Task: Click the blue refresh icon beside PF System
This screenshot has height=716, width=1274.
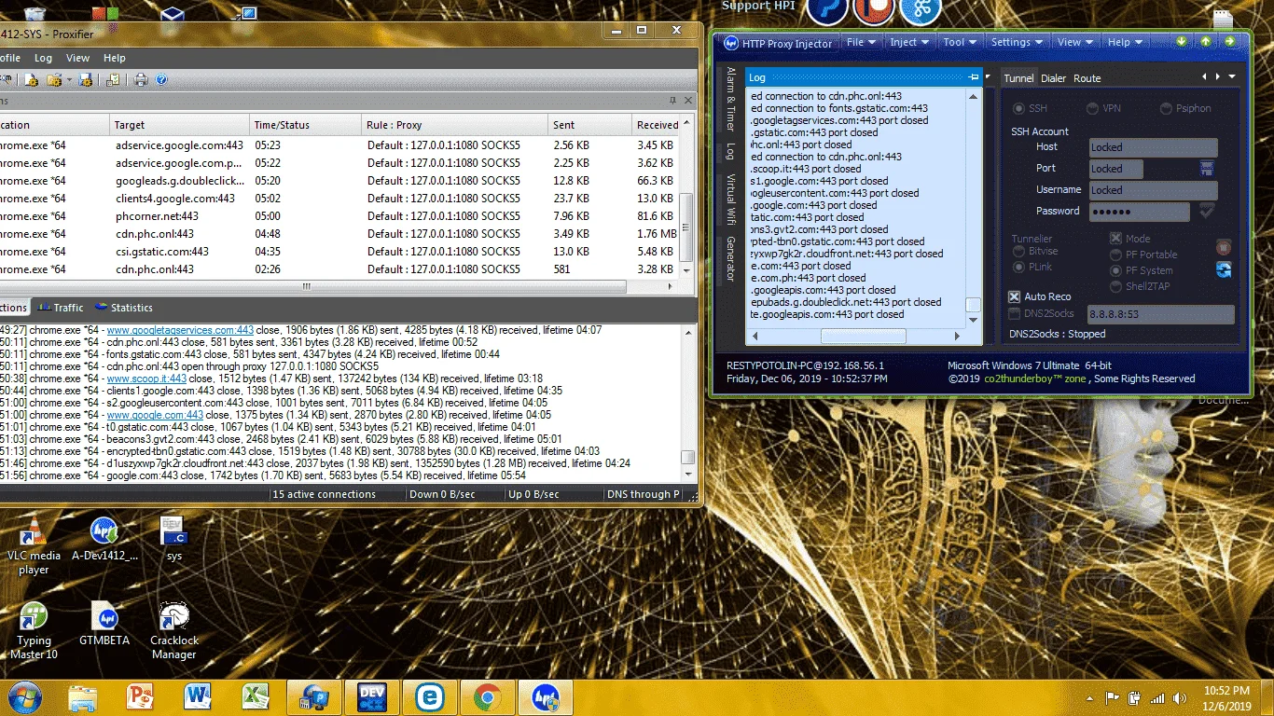Action: coord(1224,269)
